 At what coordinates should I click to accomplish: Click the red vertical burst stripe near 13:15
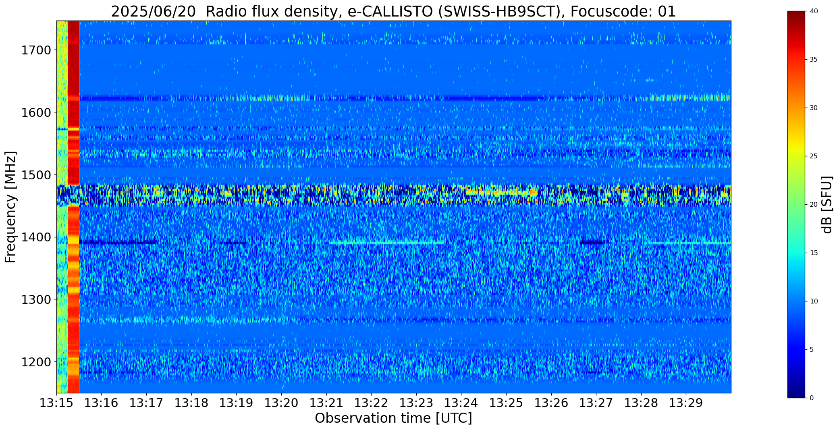[73, 207]
